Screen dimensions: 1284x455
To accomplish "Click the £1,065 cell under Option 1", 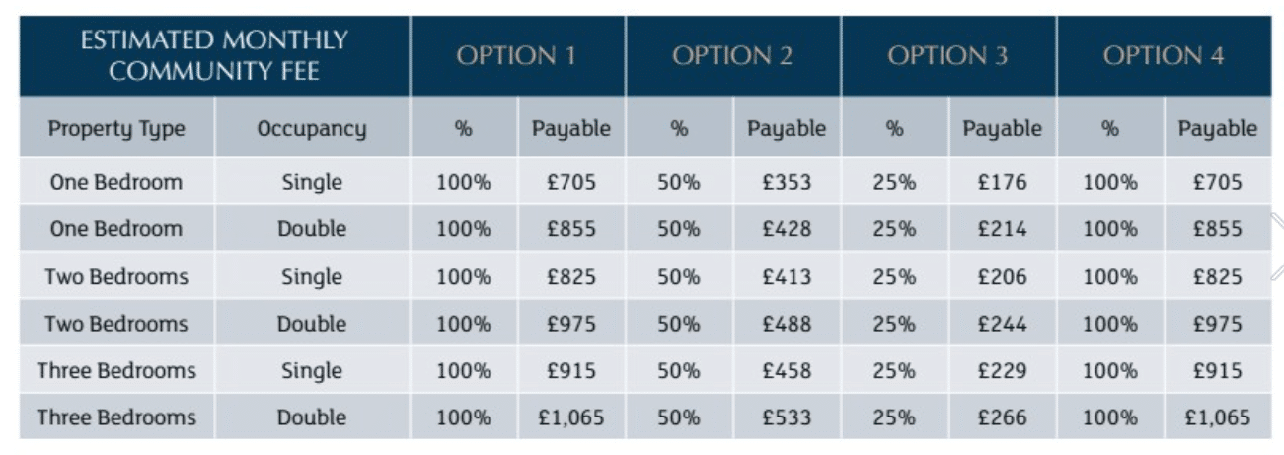I will [571, 417].
